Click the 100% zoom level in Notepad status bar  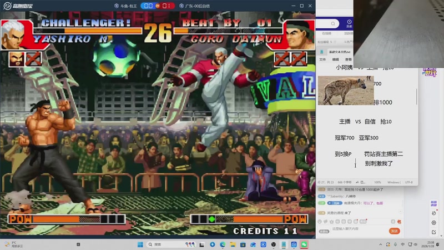377,182
